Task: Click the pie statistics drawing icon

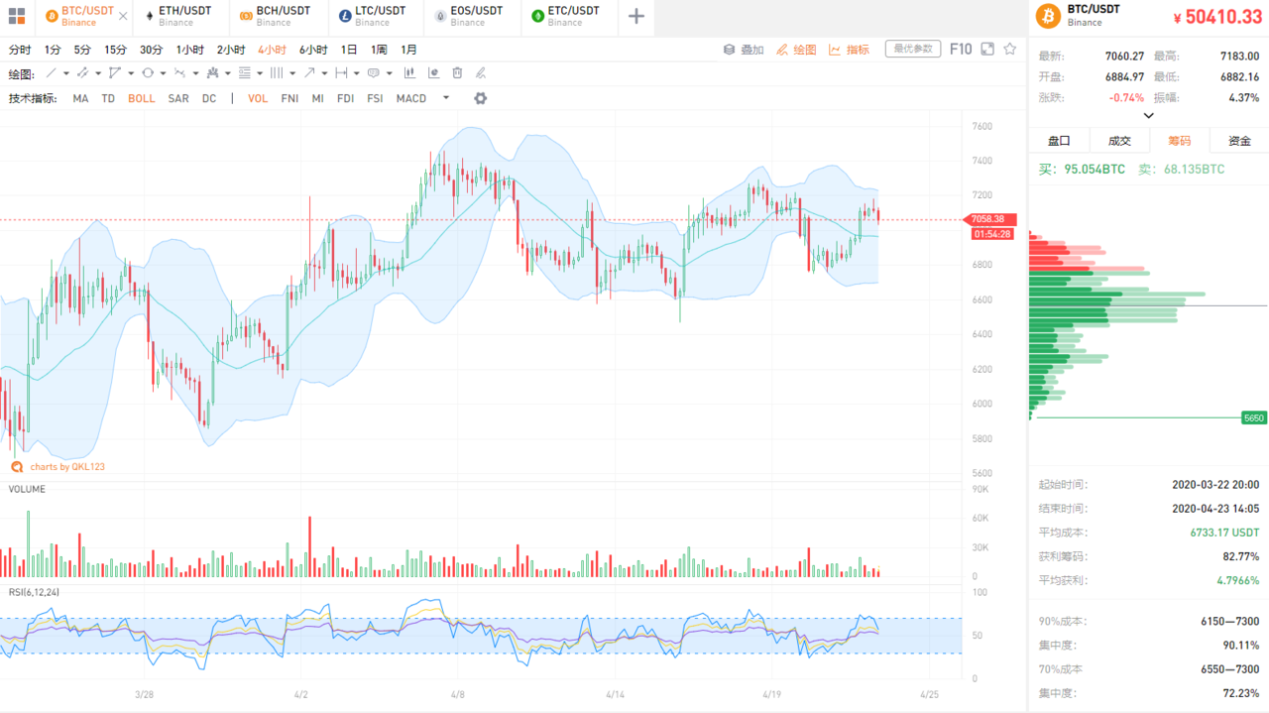Action: (433, 72)
